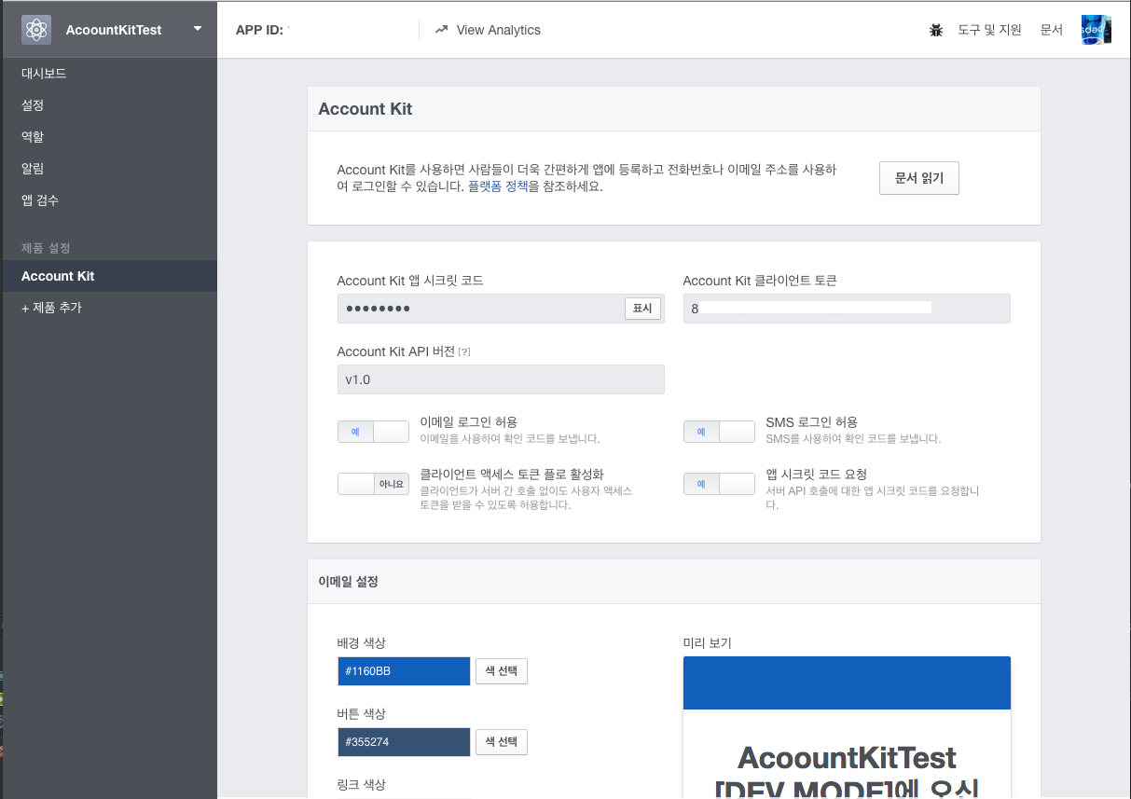Go to 대시보드 in the sidebar
Viewport: 1131px width, 799px height.
[x=44, y=73]
